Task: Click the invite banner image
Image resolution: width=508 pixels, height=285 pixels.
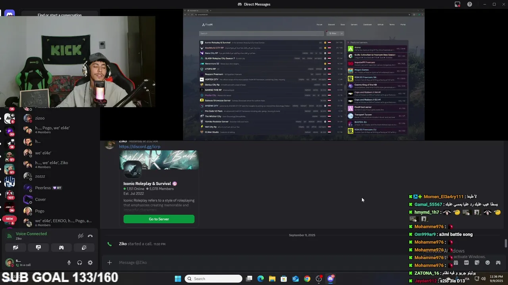Action: coord(159,160)
